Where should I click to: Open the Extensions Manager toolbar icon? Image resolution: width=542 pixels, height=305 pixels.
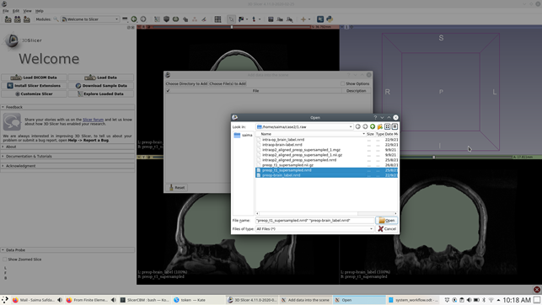coord(320,19)
